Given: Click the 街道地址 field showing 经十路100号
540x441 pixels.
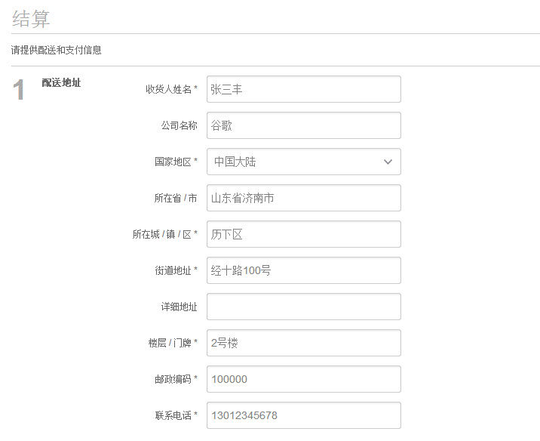Looking at the screenshot, I should click(304, 270).
